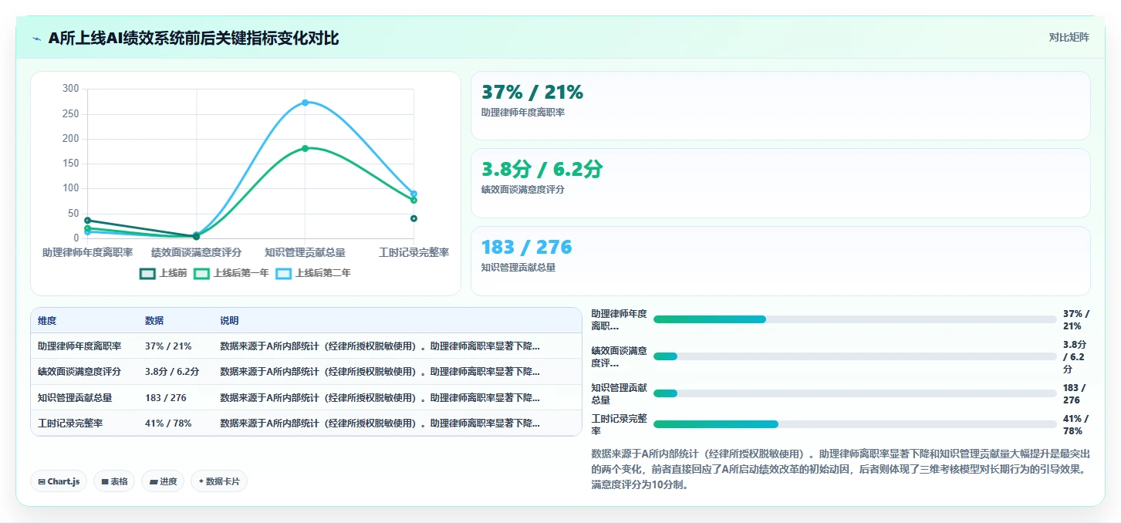Click the 3.8分 / 6.2分 table cell
This screenshot has width=1121, height=523.
(x=175, y=372)
